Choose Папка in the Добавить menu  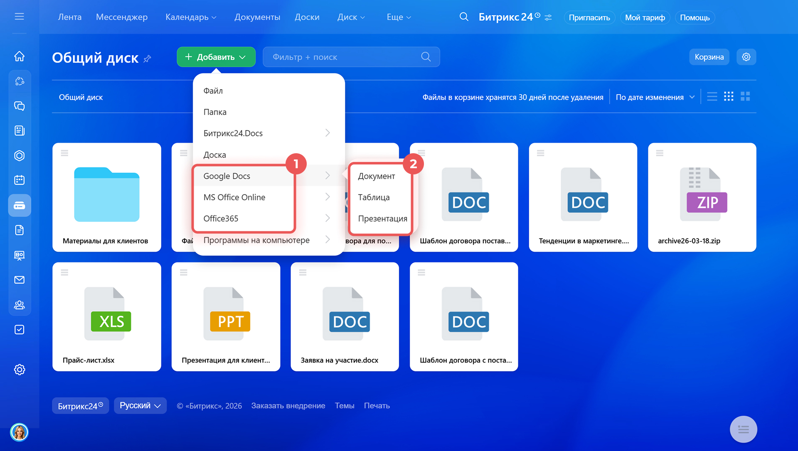(x=215, y=112)
